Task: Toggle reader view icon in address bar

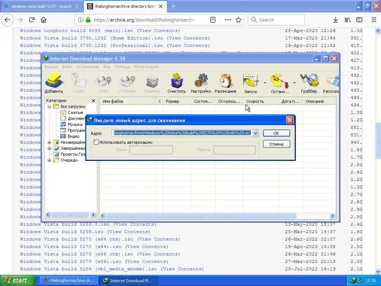Action: [212, 20]
